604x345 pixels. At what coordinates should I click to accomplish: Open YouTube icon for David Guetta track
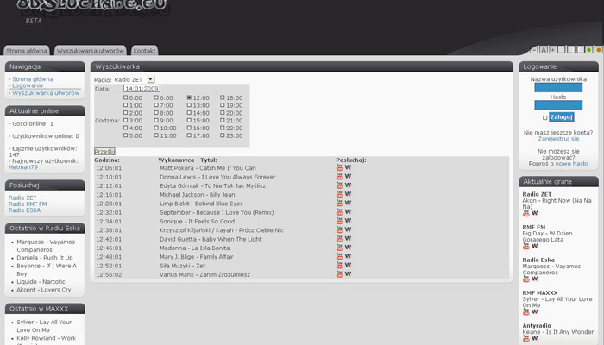(x=339, y=239)
